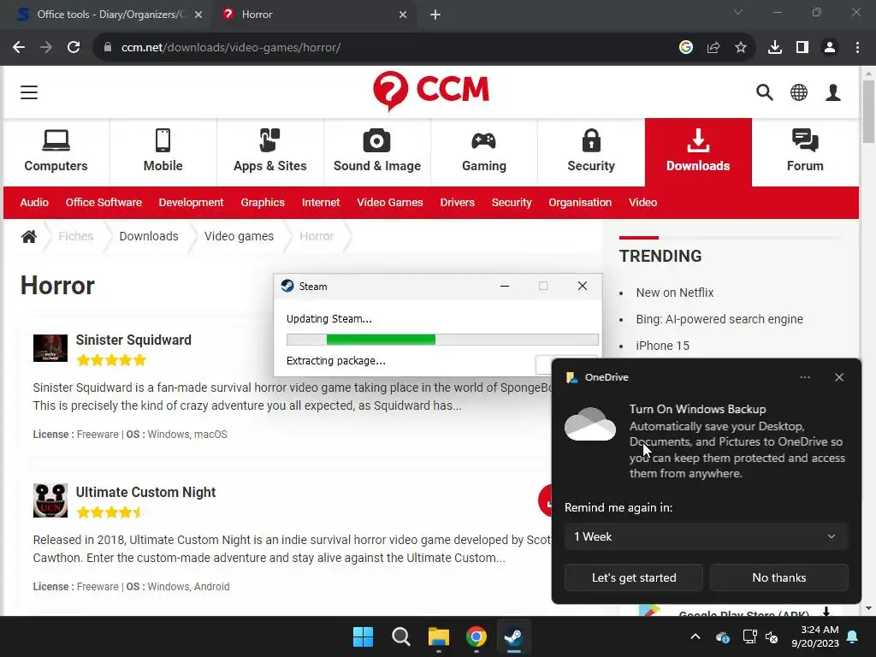The image size is (876, 657).
Task: Click the Ultimate Custom Night thumbnail
Action: tap(50, 500)
